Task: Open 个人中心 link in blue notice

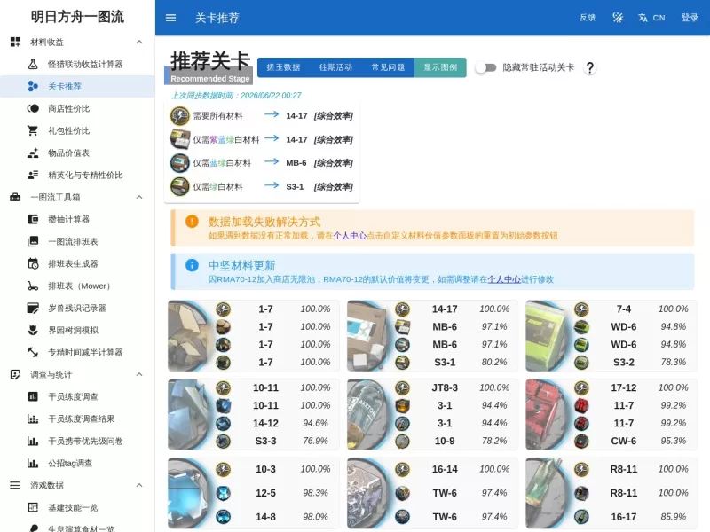Action: point(504,279)
